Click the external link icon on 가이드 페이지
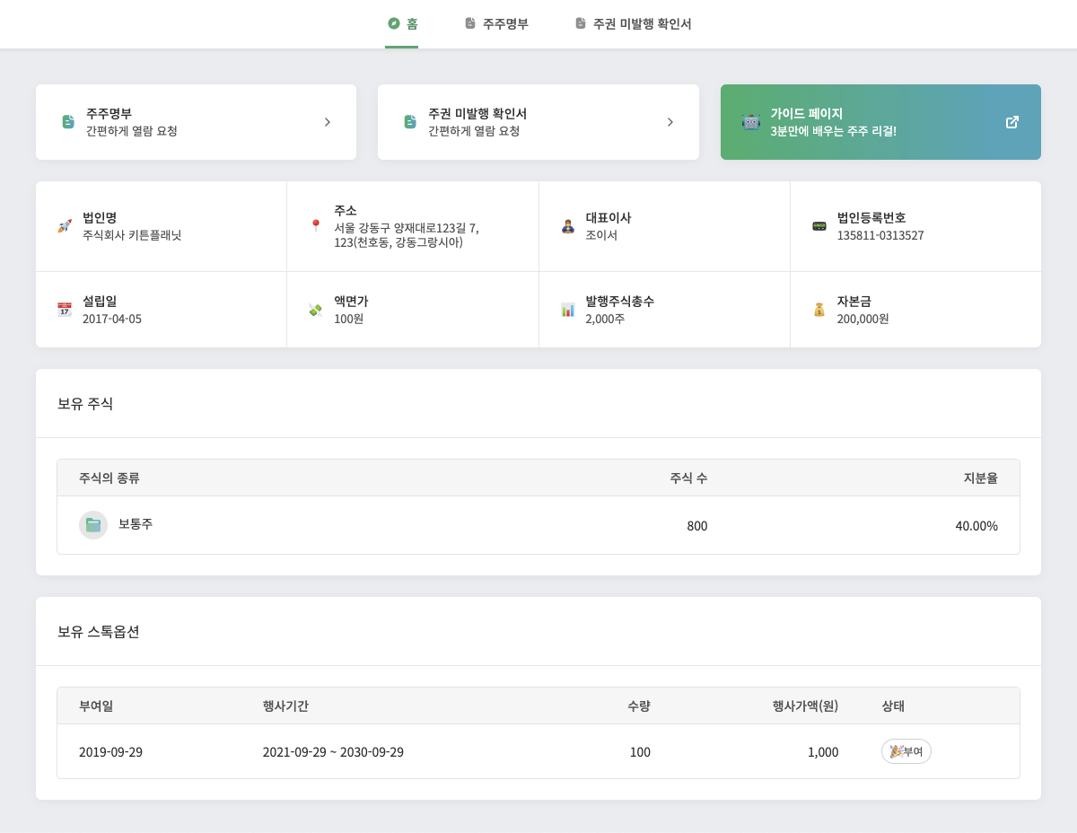Viewport: 1077px width, 833px height. click(x=1012, y=122)
